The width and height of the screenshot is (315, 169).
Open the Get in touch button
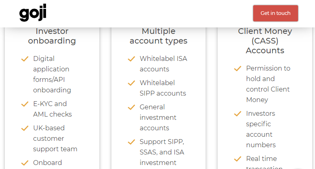point(275,13)
